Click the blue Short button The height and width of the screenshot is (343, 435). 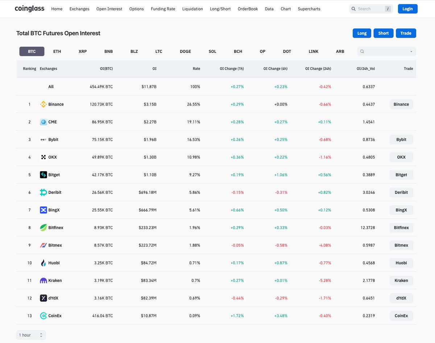pyautogui.click(x=383, y=33)
